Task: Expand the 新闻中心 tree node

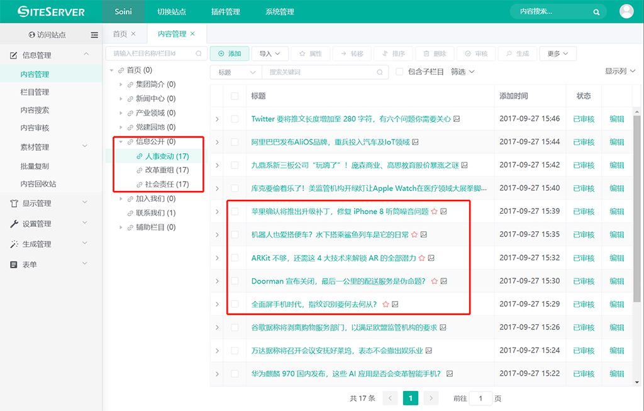Action: (121, 99)
